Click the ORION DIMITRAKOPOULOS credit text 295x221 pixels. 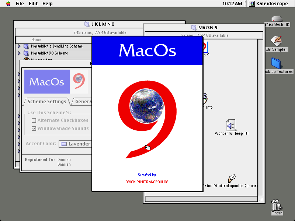pos(147,182)
